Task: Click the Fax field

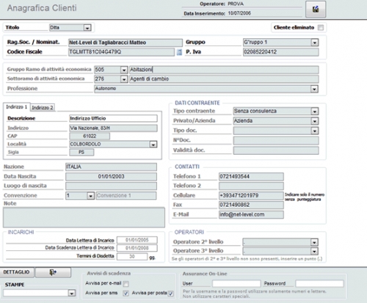Action: (251, 205)
